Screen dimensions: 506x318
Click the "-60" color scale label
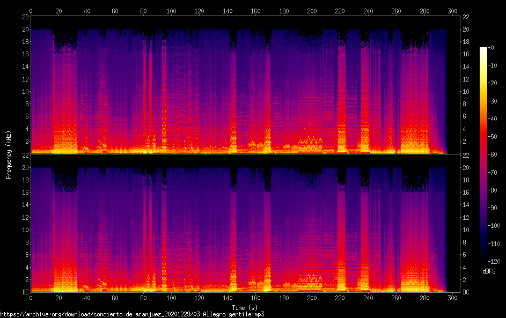492,154
